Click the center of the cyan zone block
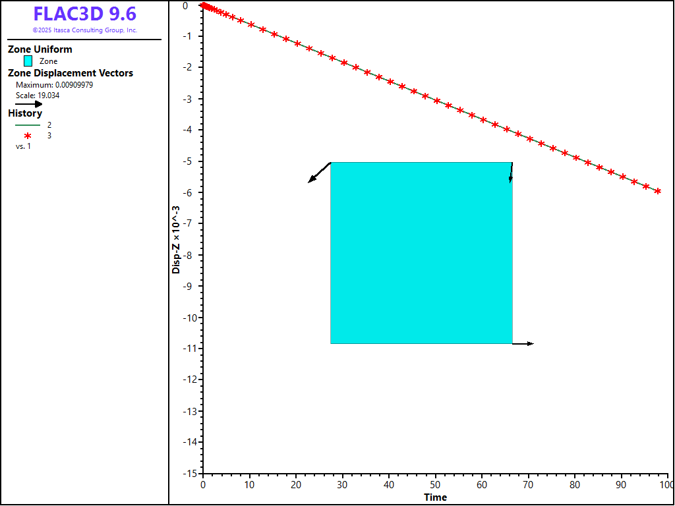 (421, 253)
